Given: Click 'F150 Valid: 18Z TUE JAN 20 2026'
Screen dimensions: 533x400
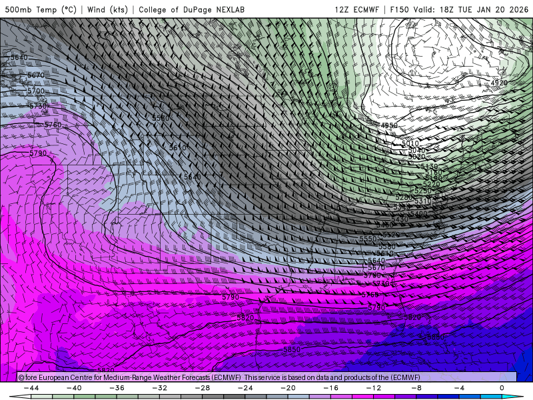Looking at the screenshot, I should (x=459, y=9).
